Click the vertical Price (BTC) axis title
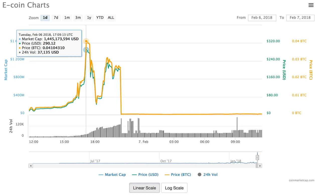Image resolution: width=321 pixels, height=195 pixels. point(311,70)
